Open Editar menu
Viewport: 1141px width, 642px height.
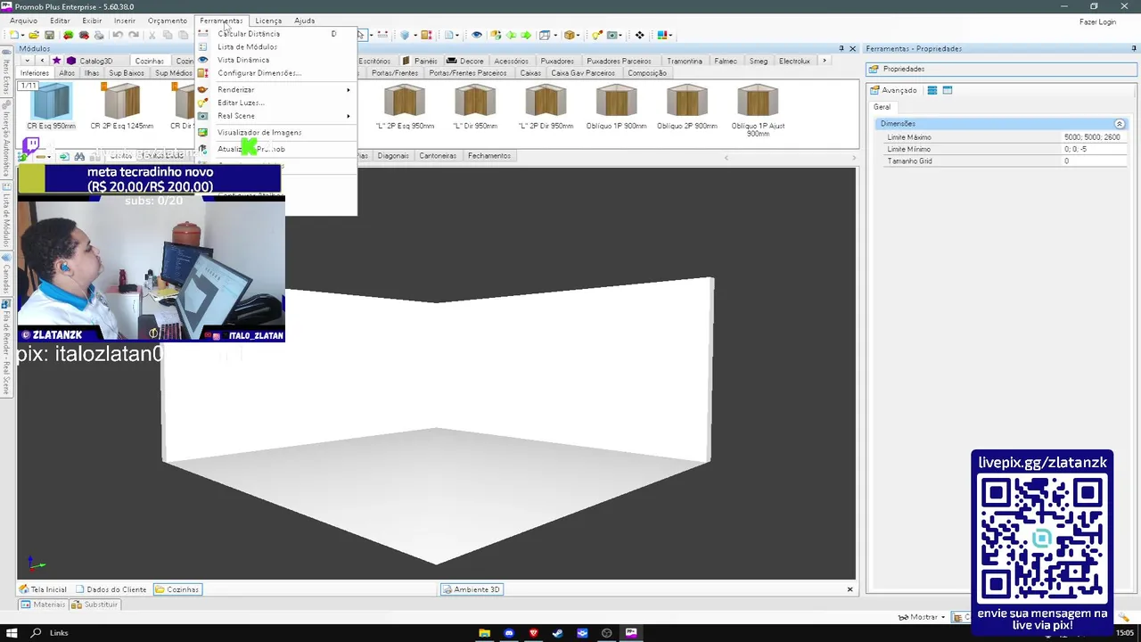(60, 21)
